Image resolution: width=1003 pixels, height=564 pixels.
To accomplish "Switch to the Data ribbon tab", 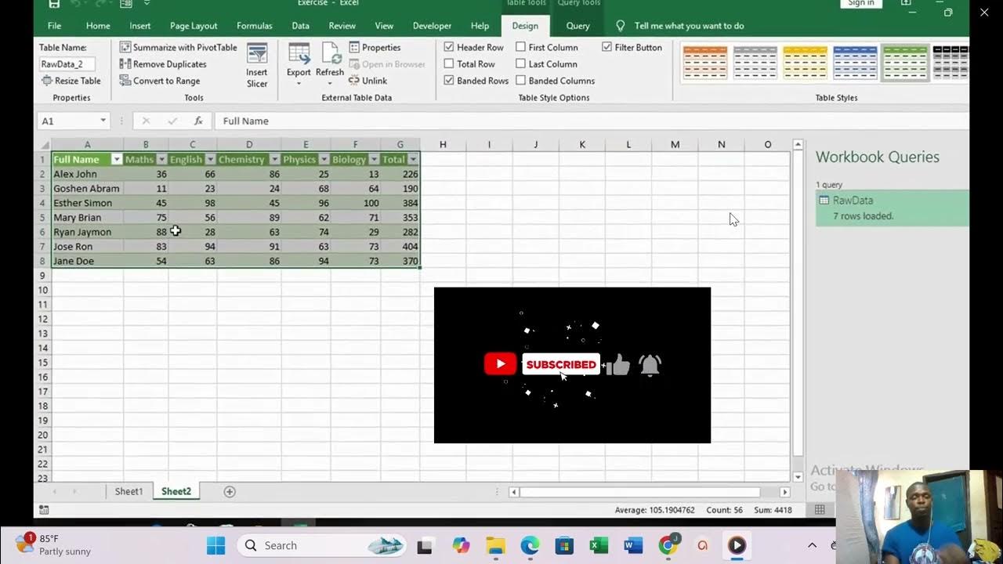I will pos(301,26).
